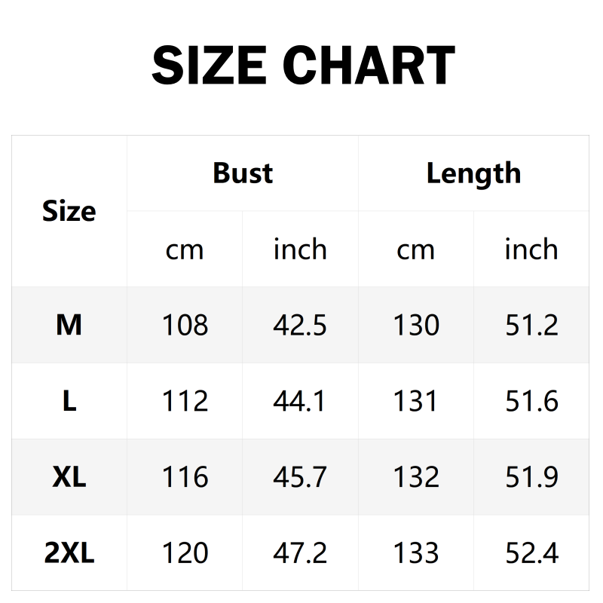Image resolution: width=603 pixels, height=603 pixels.
Task: Click the 42.5 bust inch value
Action: point(300,325)
